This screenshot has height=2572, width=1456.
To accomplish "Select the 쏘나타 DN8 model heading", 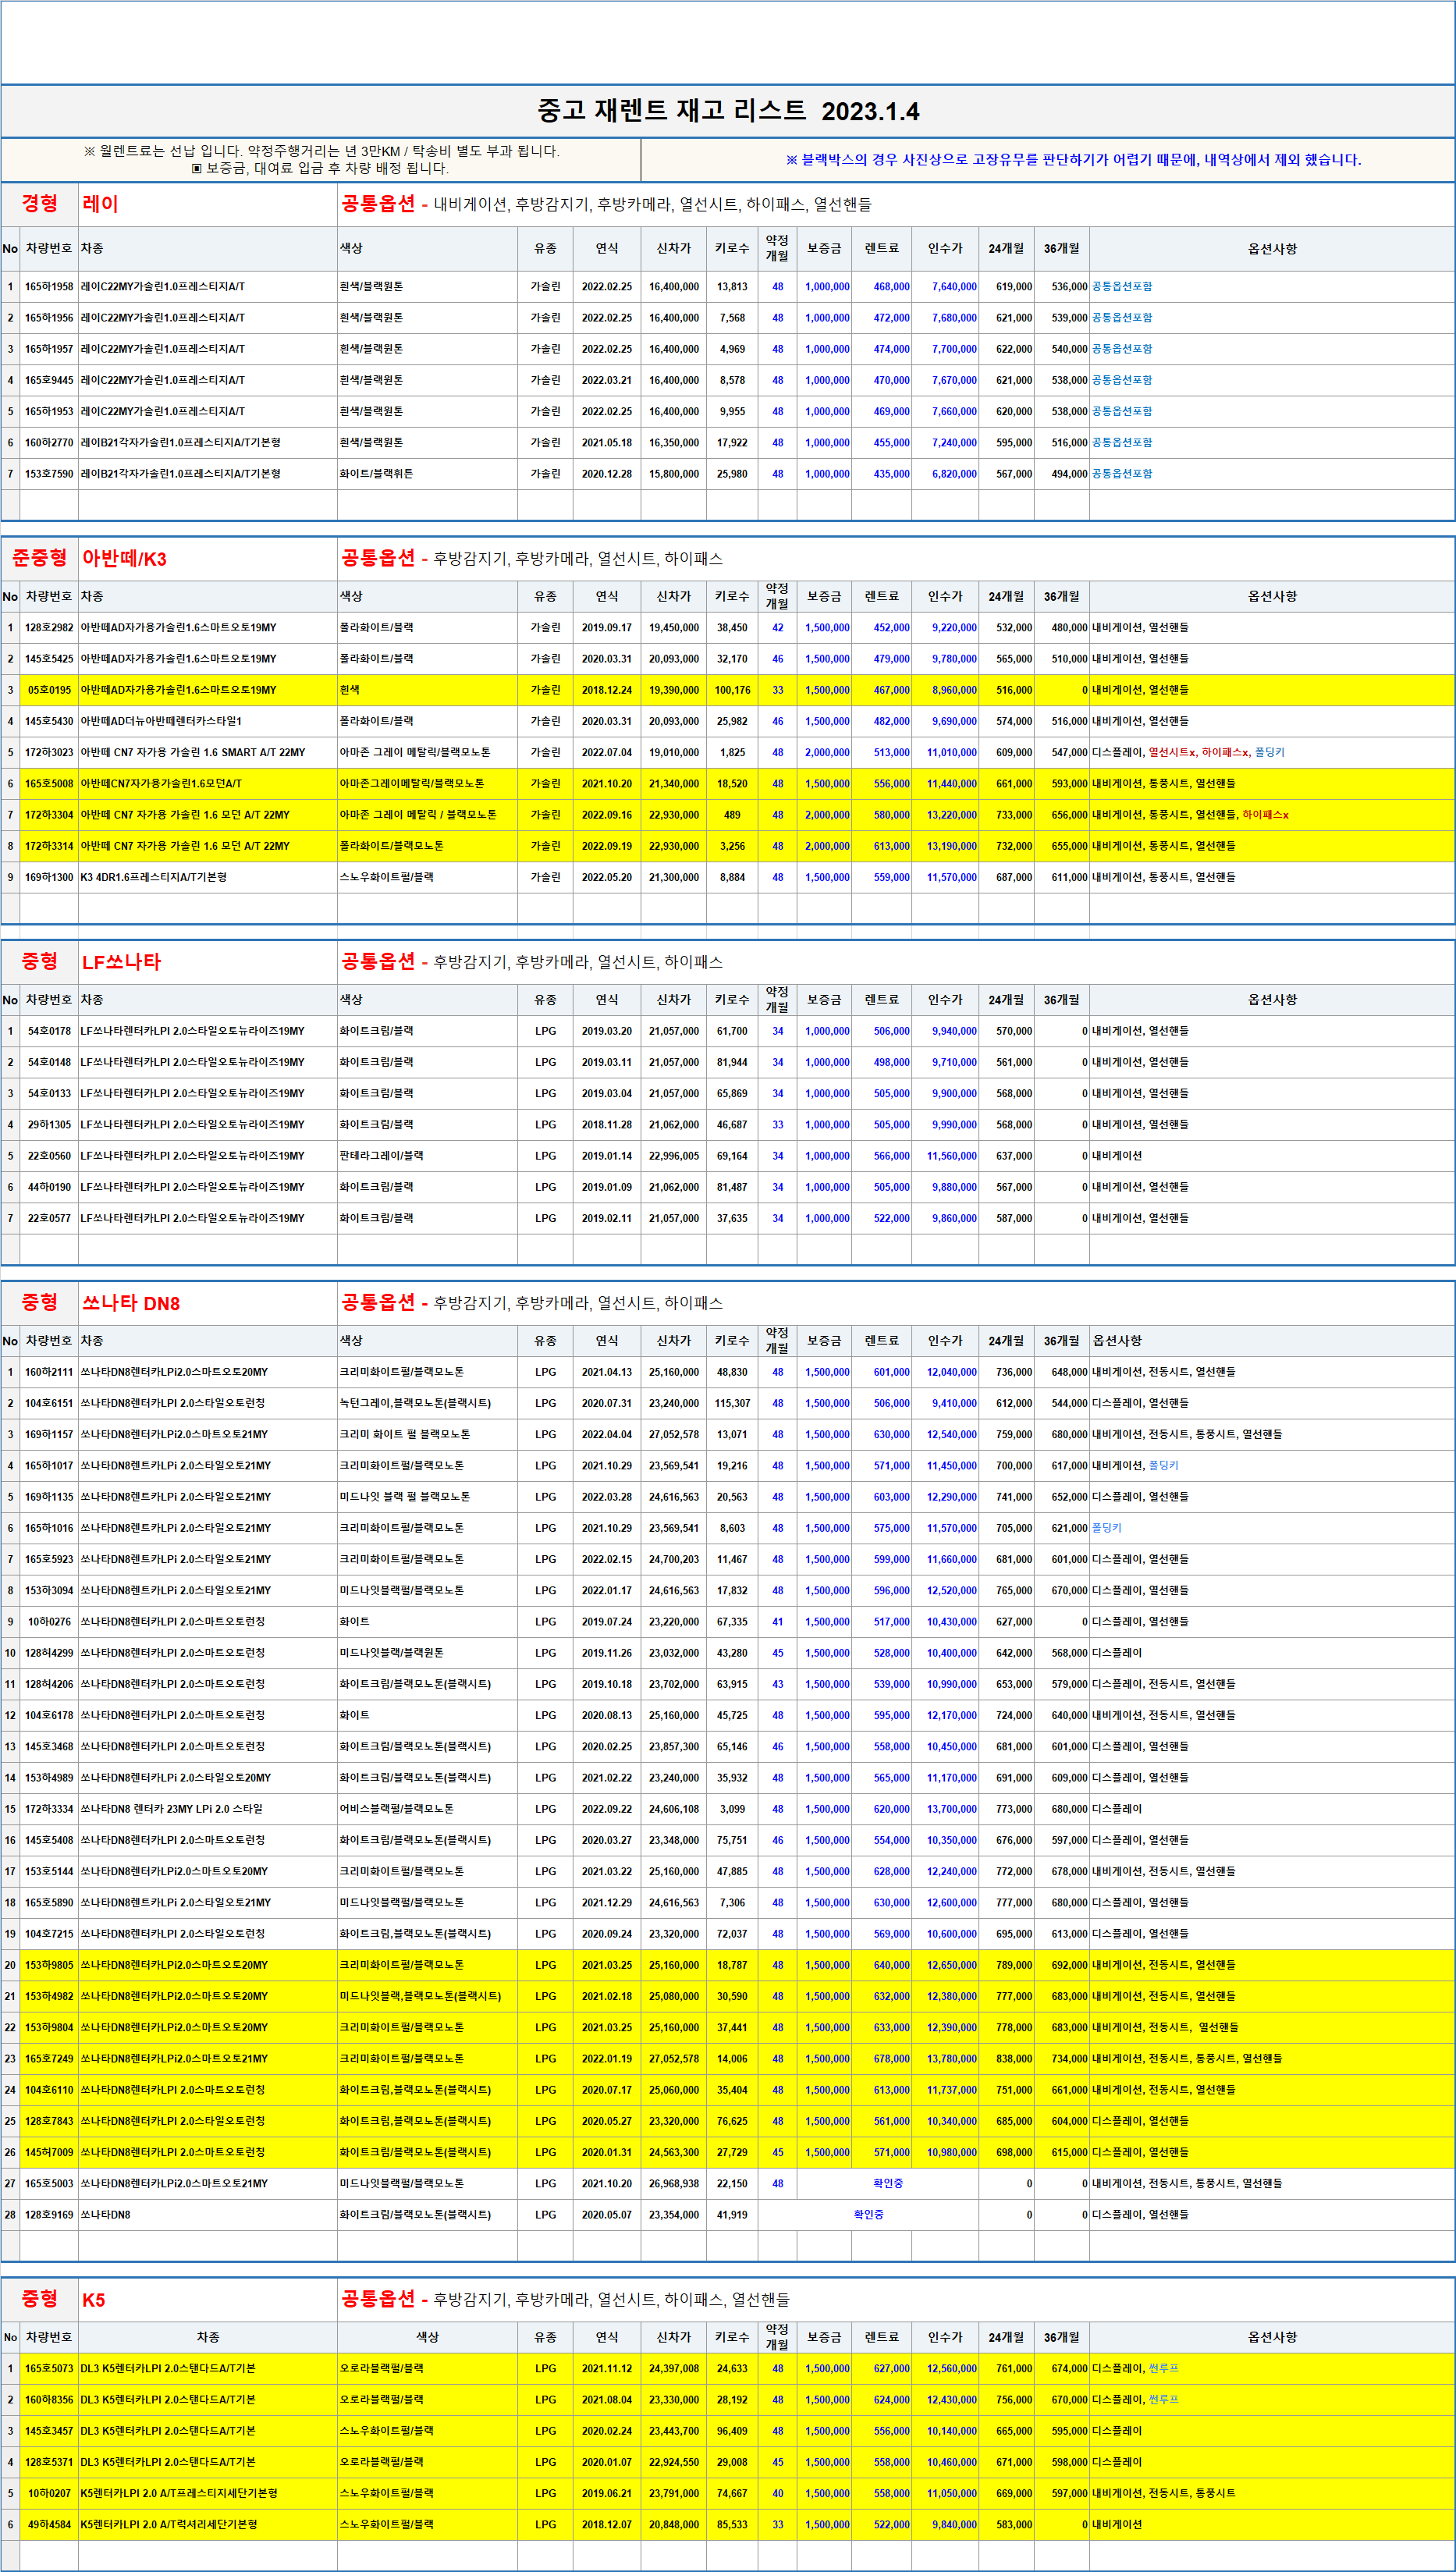I will point(131,1303).
